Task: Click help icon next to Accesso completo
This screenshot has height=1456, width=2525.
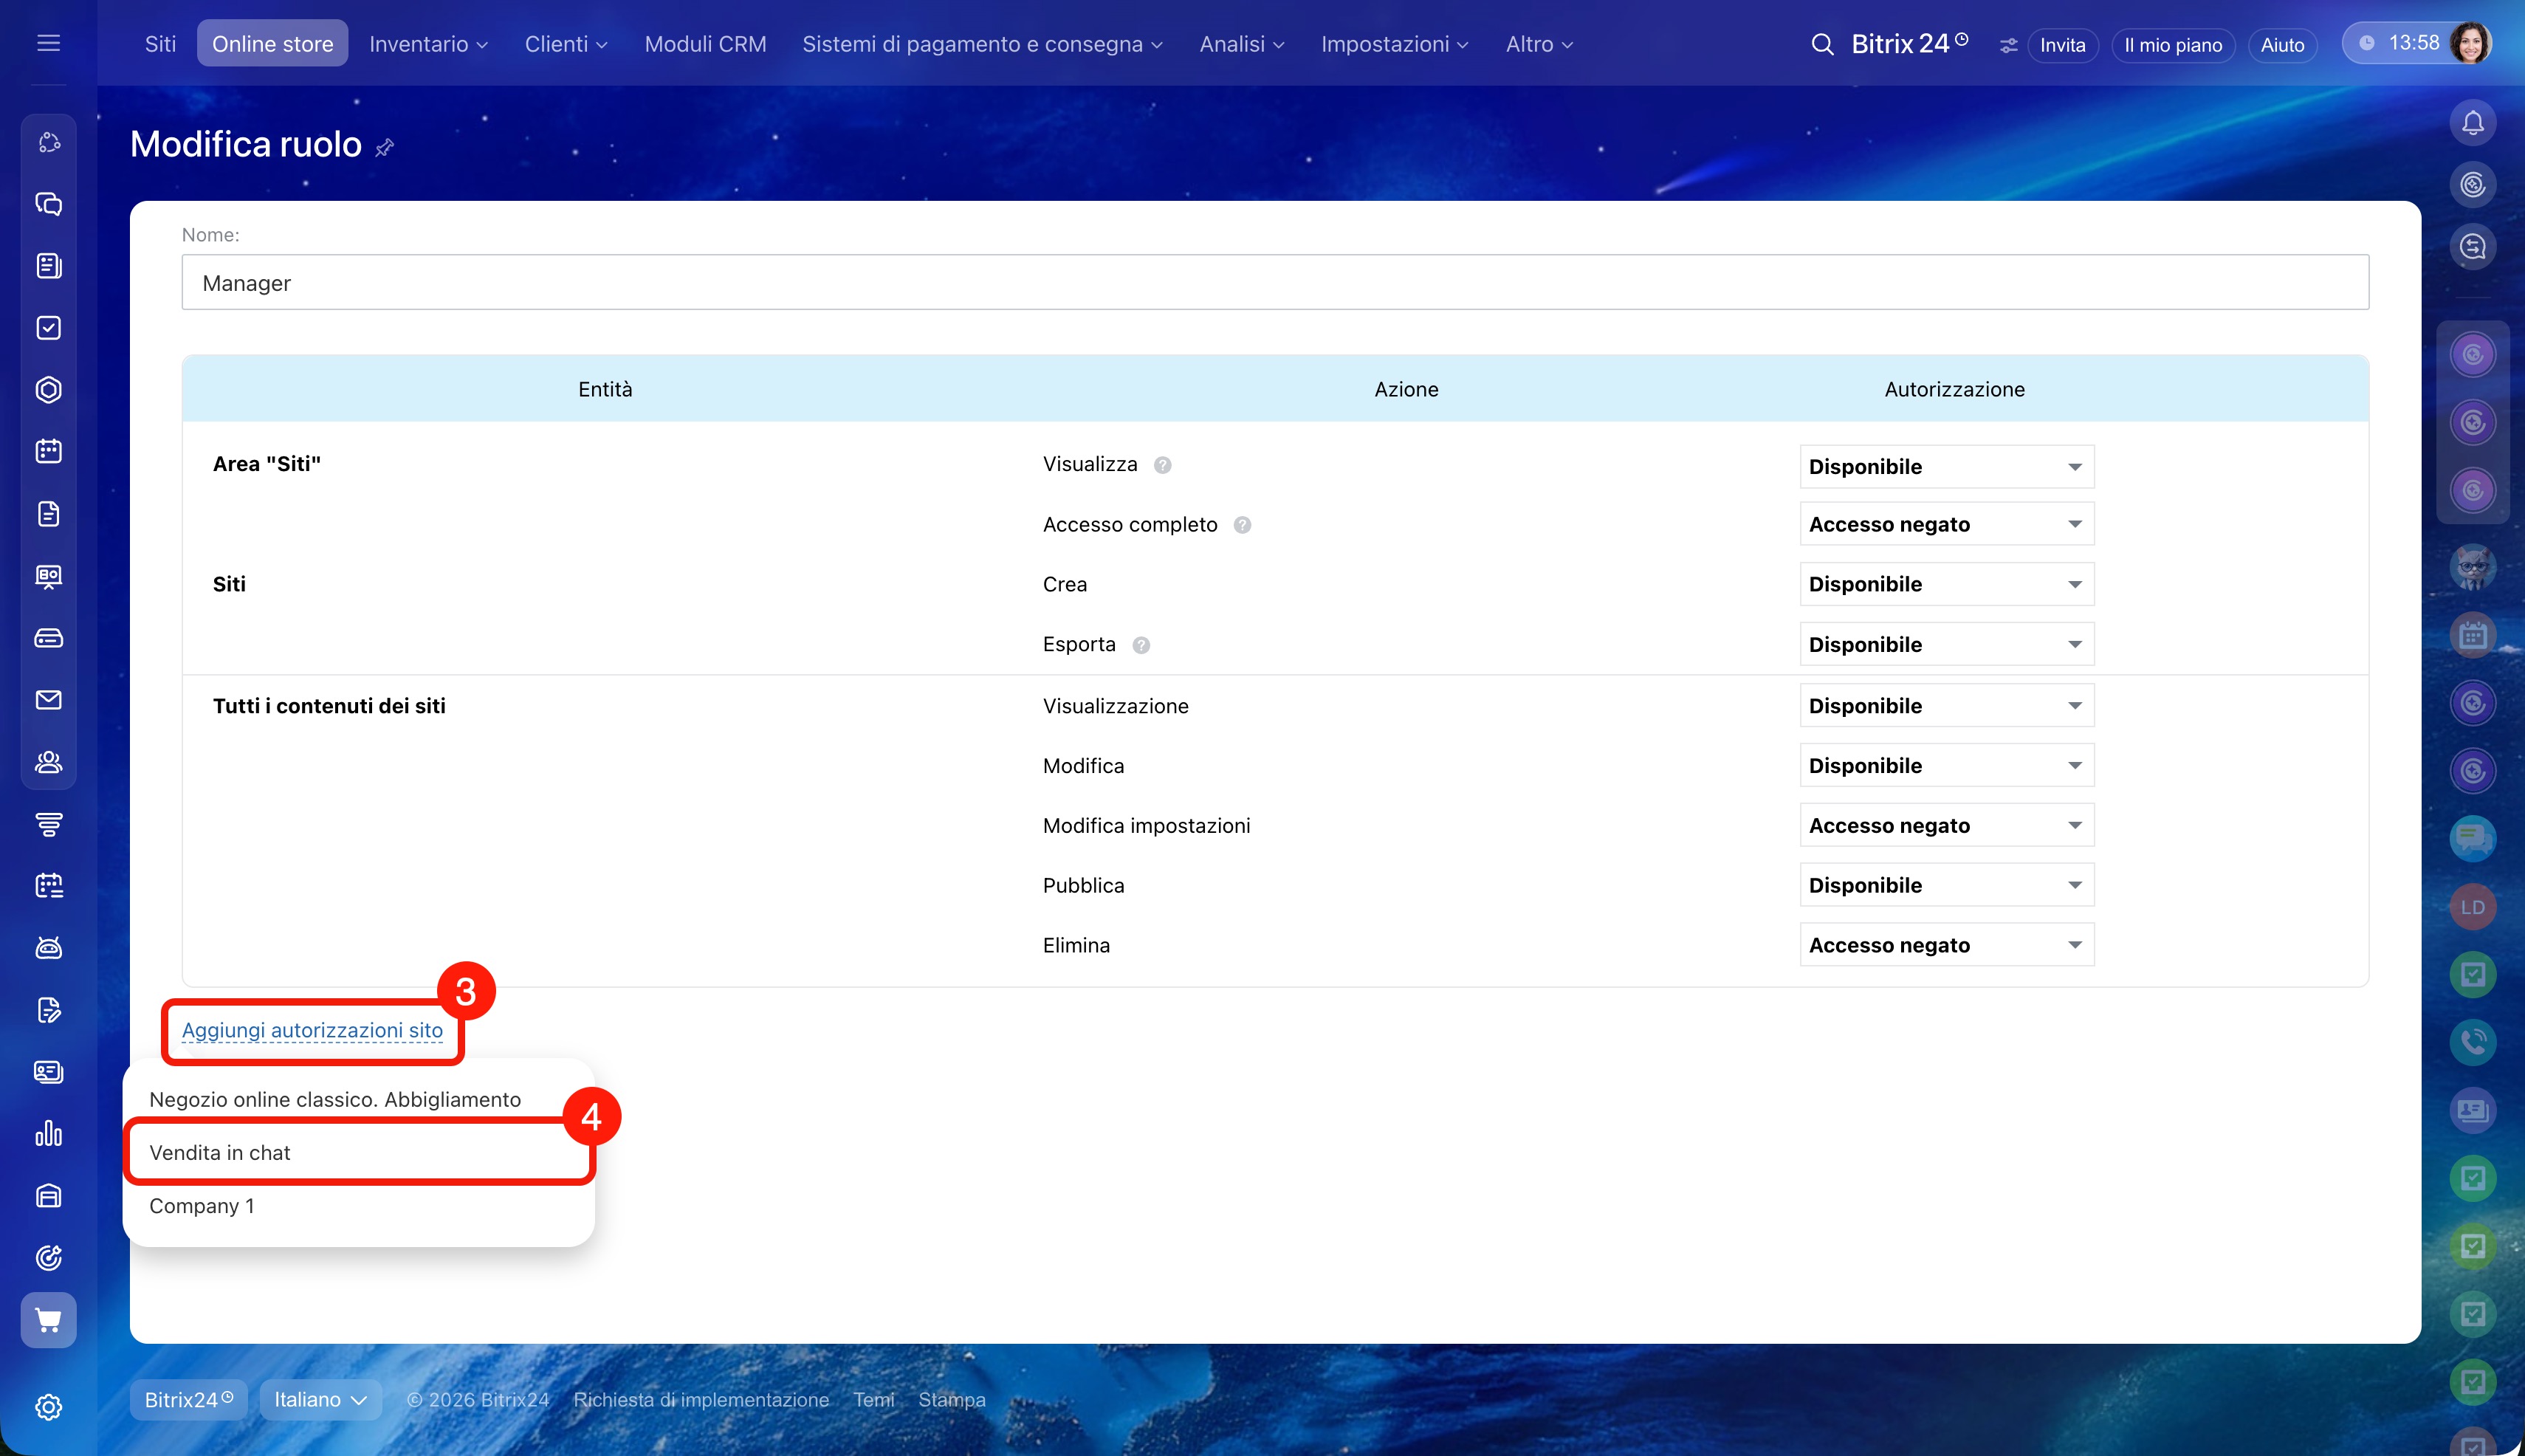Action: pos(1242,525)
